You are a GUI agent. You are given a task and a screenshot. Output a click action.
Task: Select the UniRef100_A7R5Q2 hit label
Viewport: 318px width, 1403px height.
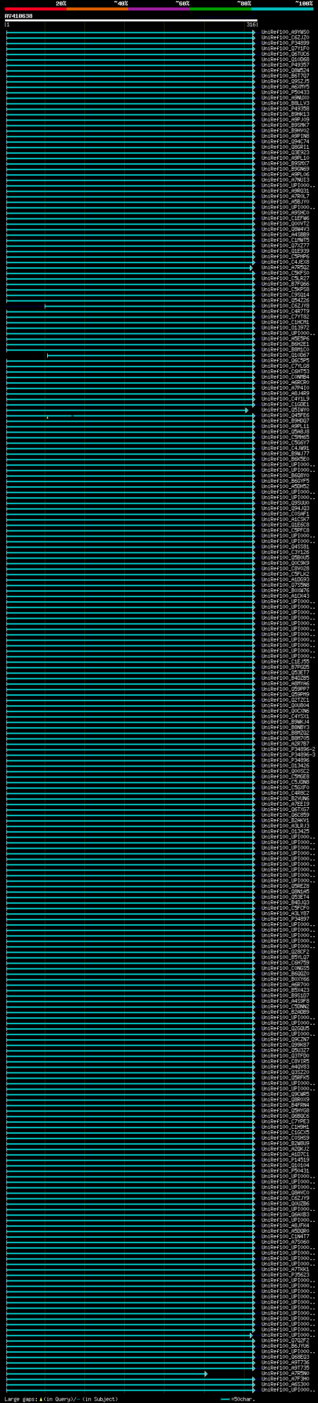pyautogui.click(x=285, y=267)
